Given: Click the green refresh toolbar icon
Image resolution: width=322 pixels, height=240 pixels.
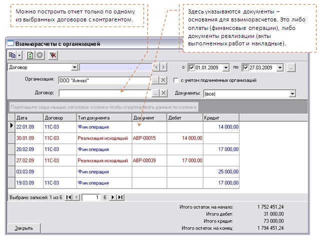Looking at the screenshot, I should 30,55.
